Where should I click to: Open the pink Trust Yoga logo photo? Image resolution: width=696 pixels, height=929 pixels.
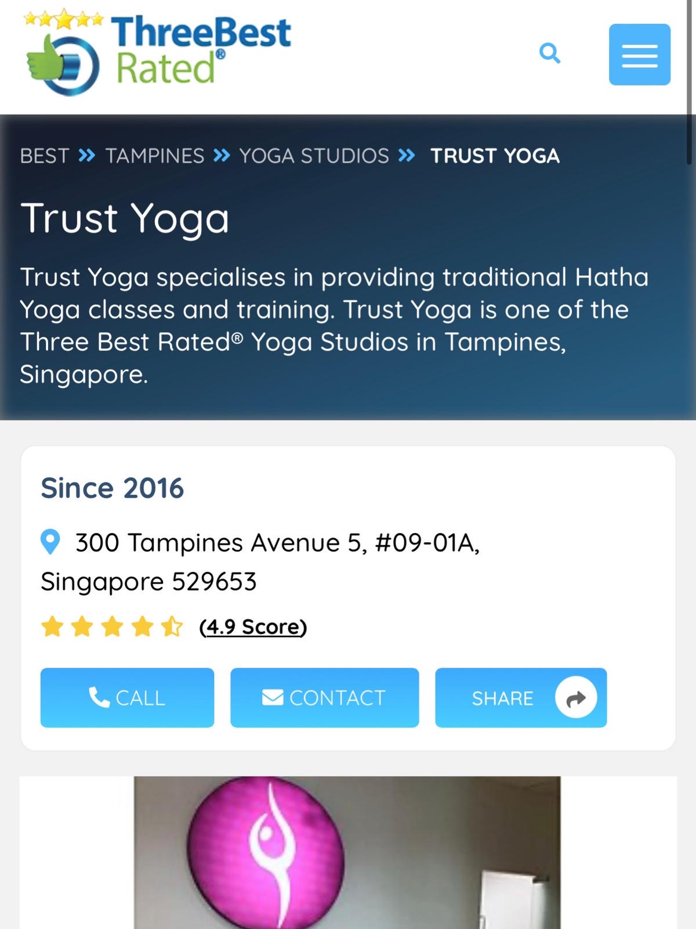click(347, 852)
